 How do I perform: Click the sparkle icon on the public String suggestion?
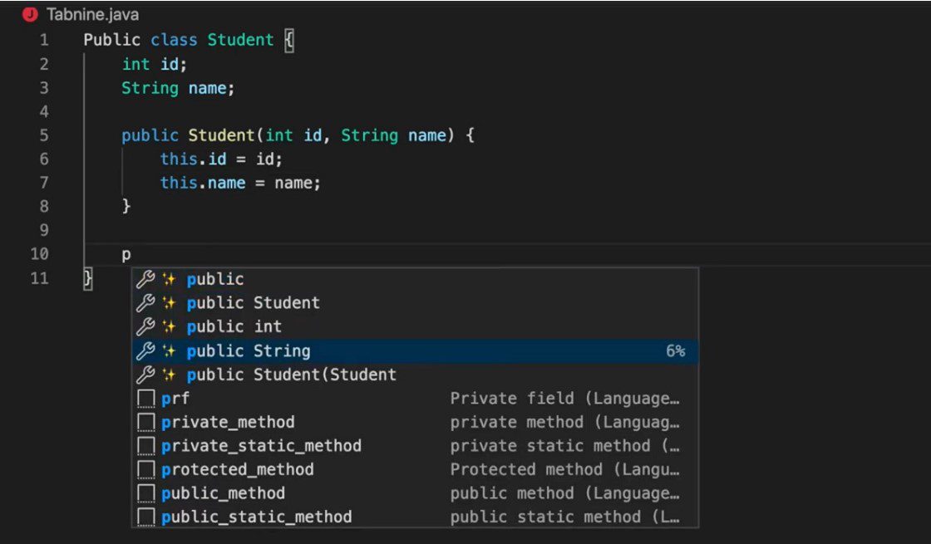[168, 350]
